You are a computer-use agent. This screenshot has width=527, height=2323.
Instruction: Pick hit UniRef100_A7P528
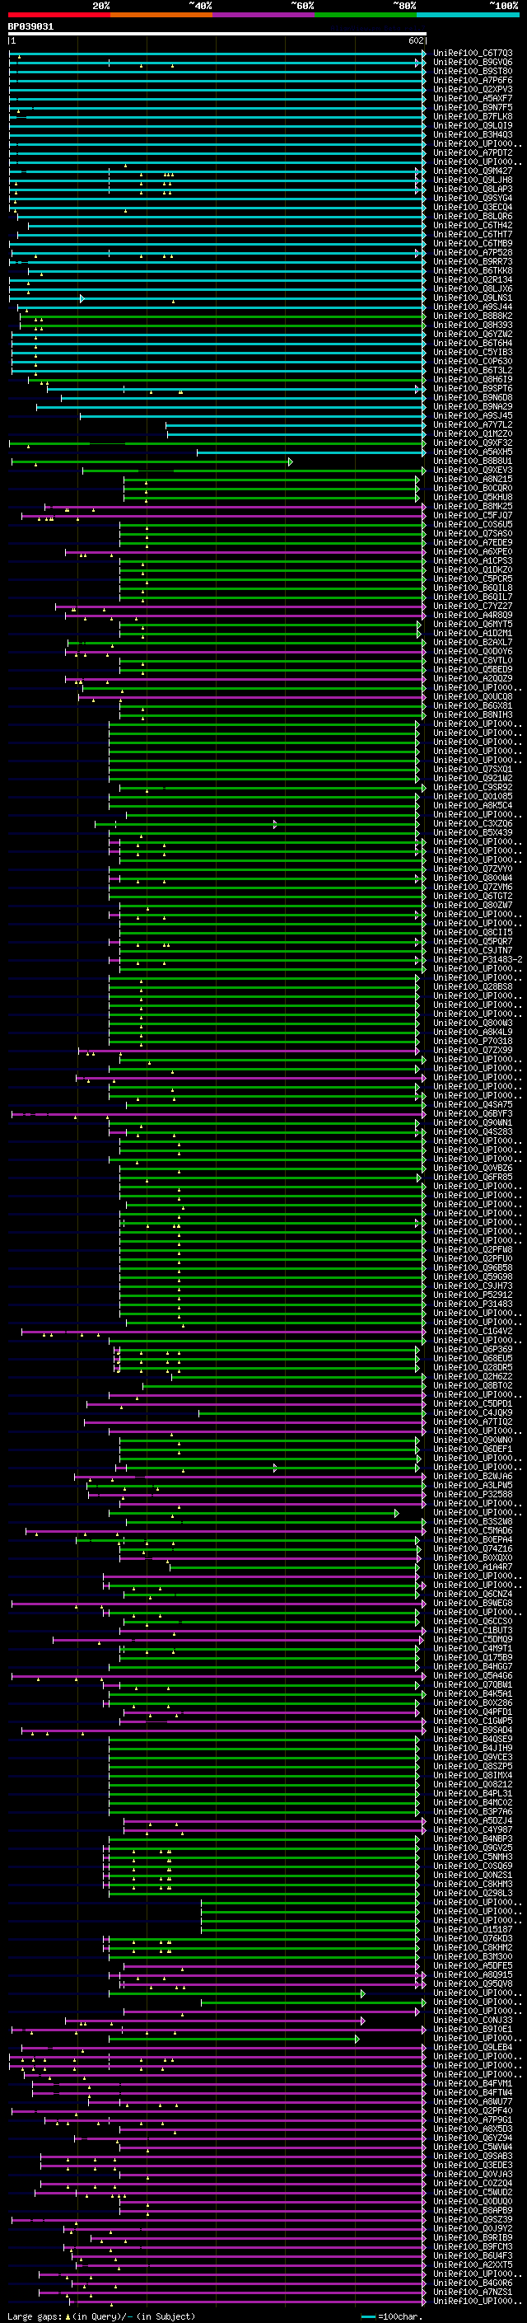point(473,252)
